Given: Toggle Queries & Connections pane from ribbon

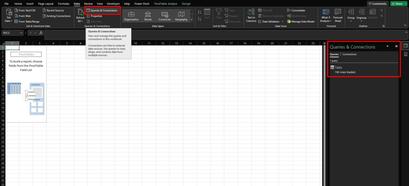Looking at the screenshot, I should (x=102, y=10).
